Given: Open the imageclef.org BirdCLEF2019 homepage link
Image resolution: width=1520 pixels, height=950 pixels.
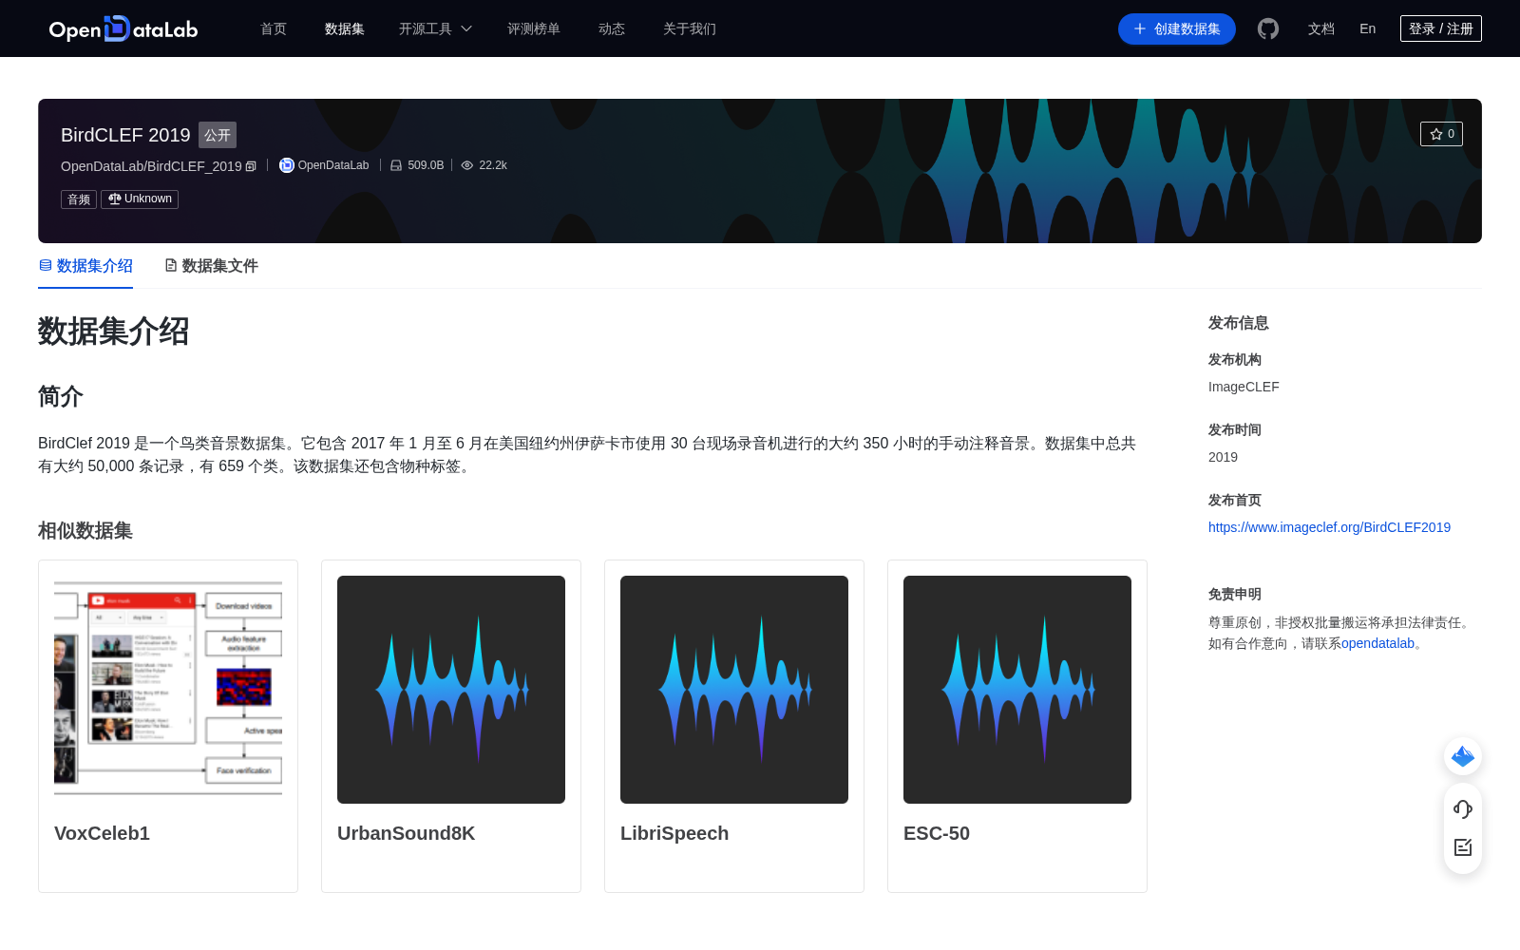Looking at the screenshot, I should [x=1329, y=527].
